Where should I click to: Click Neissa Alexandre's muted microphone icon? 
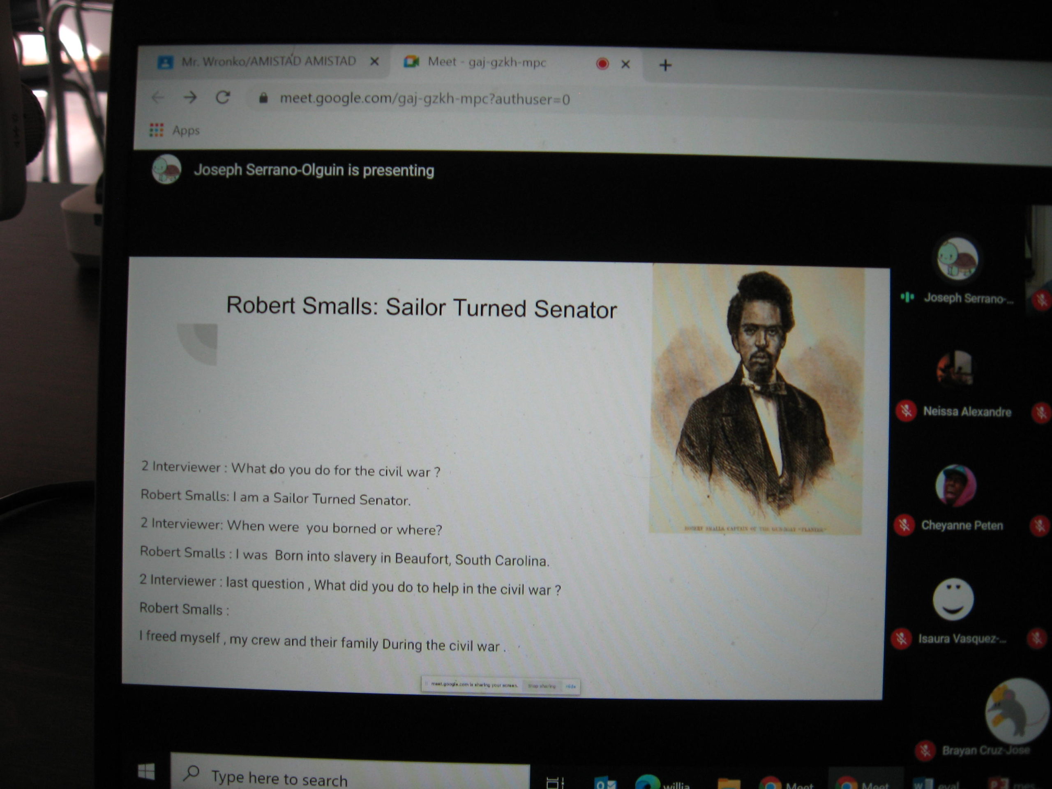[x=906, y=411]
